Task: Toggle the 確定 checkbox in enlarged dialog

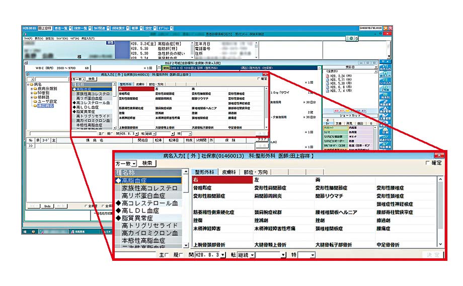Action: click(427, 163)
